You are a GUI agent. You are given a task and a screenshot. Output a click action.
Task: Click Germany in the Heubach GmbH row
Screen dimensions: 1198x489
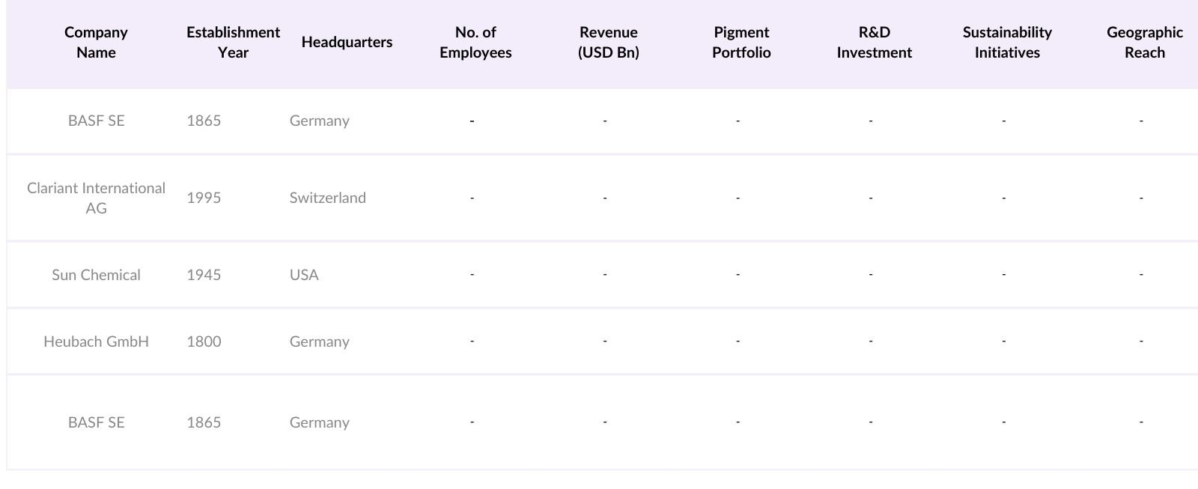pos(320,341)
